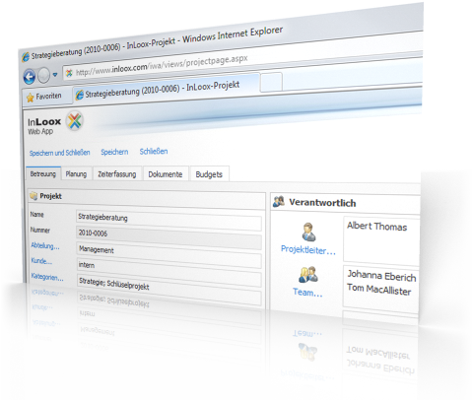
Task: Select the Strategieberatung browser tab
Action: point(166,88)
